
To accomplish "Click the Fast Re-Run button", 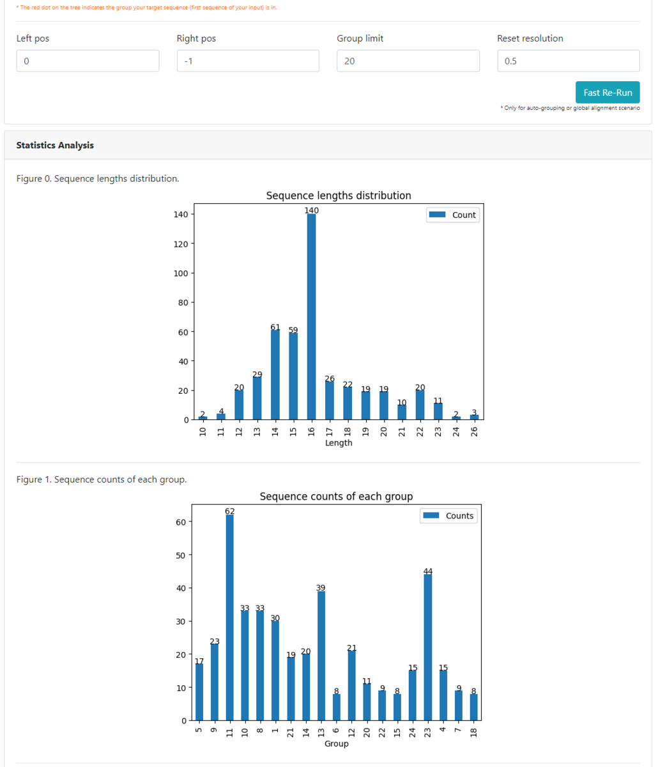I will coord(608,93).
